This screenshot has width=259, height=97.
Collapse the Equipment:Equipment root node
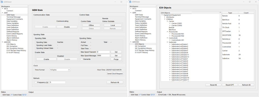point(162,15)
